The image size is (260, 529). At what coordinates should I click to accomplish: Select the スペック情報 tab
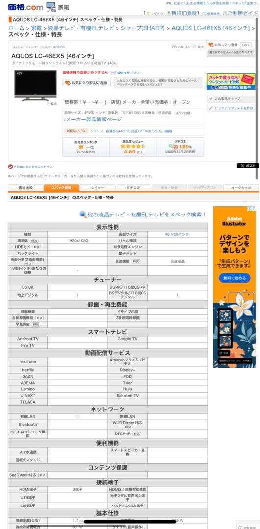(61, 188)
